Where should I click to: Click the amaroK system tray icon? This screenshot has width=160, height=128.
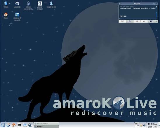click(144, 125)
